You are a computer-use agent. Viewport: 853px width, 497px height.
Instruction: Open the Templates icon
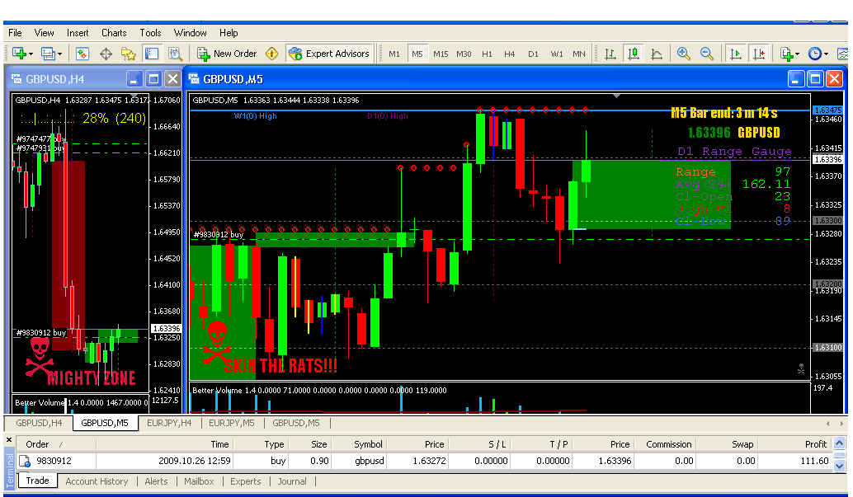[842, 54]
